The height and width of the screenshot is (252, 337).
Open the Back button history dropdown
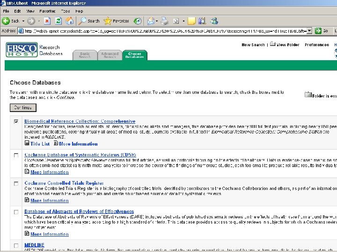tap(23, 21)
